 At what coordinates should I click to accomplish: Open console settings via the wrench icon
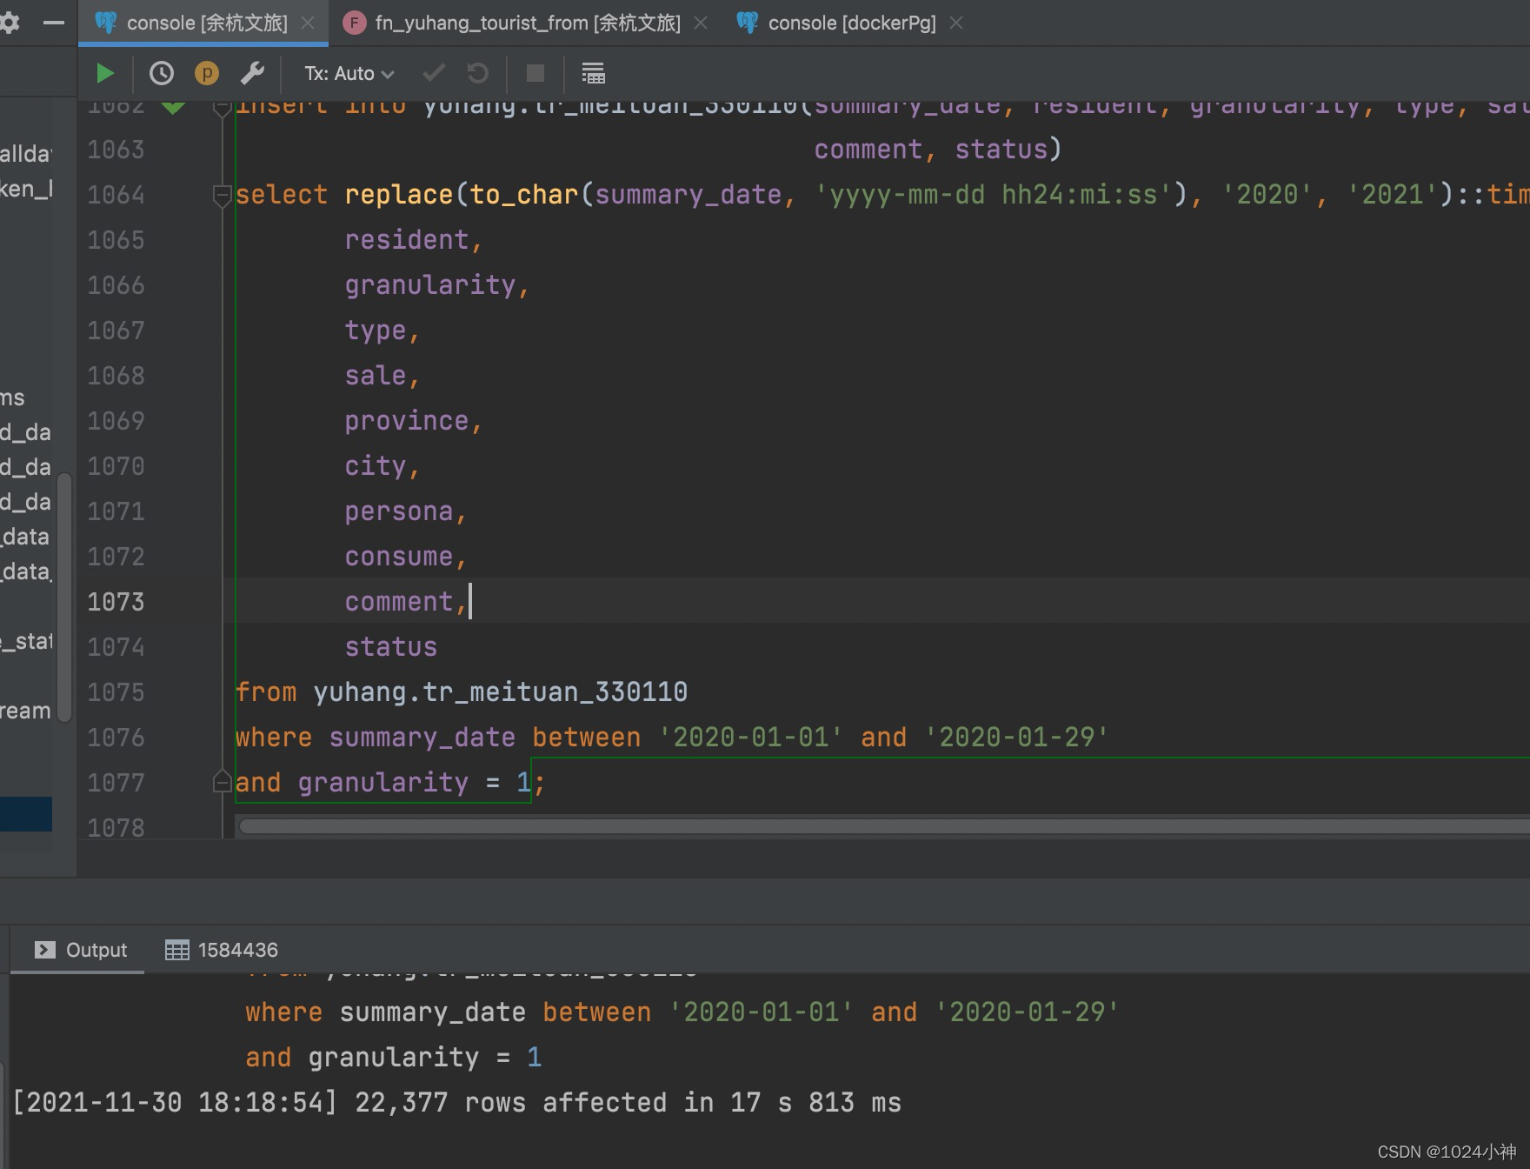coord(252,73)
